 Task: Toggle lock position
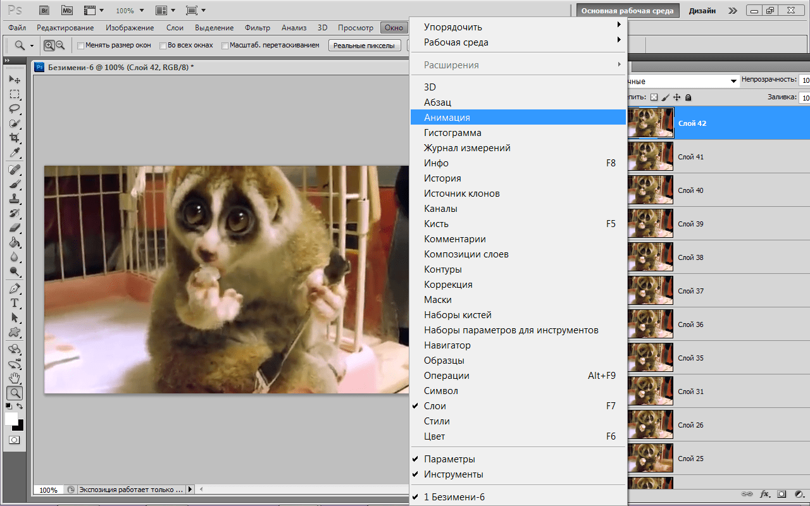coord(677,97)
